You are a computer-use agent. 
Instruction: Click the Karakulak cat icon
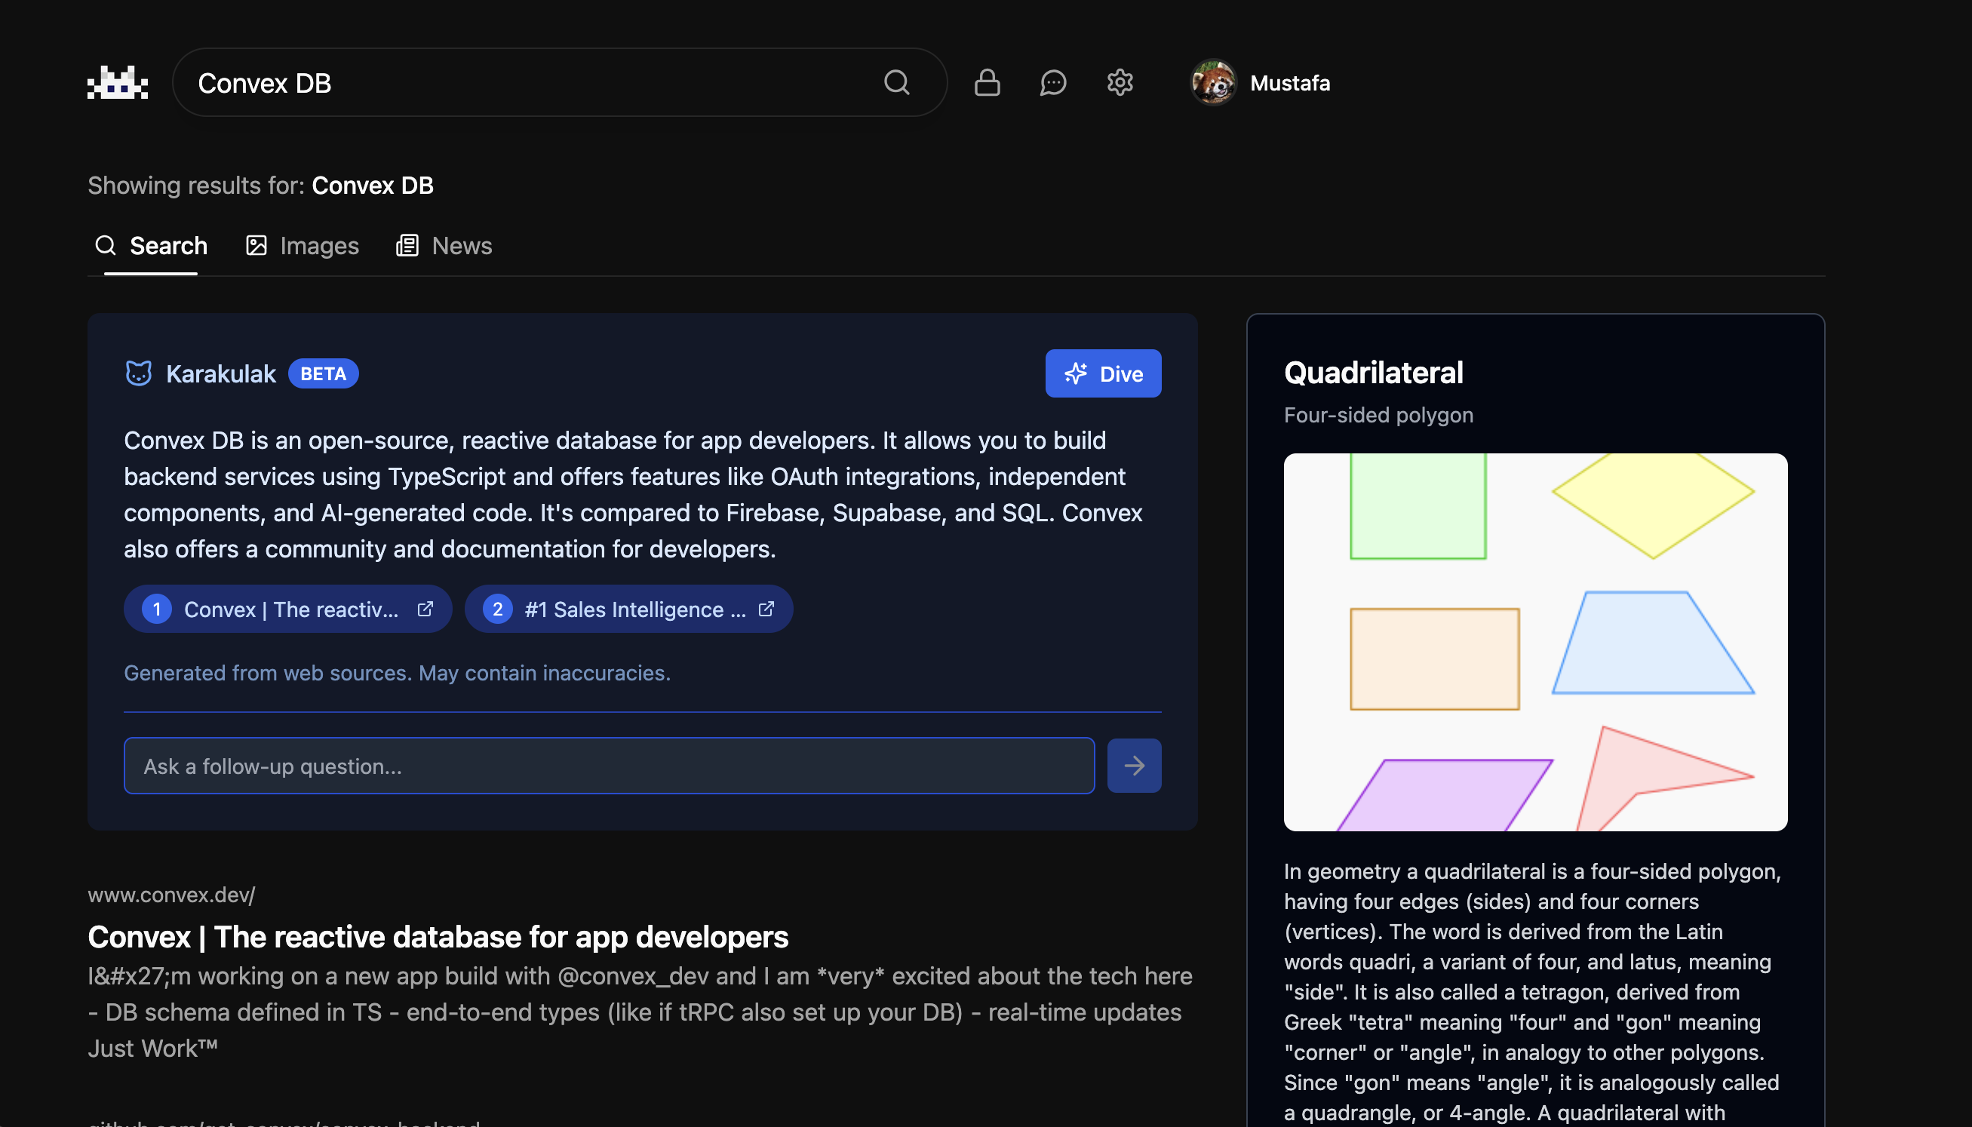coord(139,374)
